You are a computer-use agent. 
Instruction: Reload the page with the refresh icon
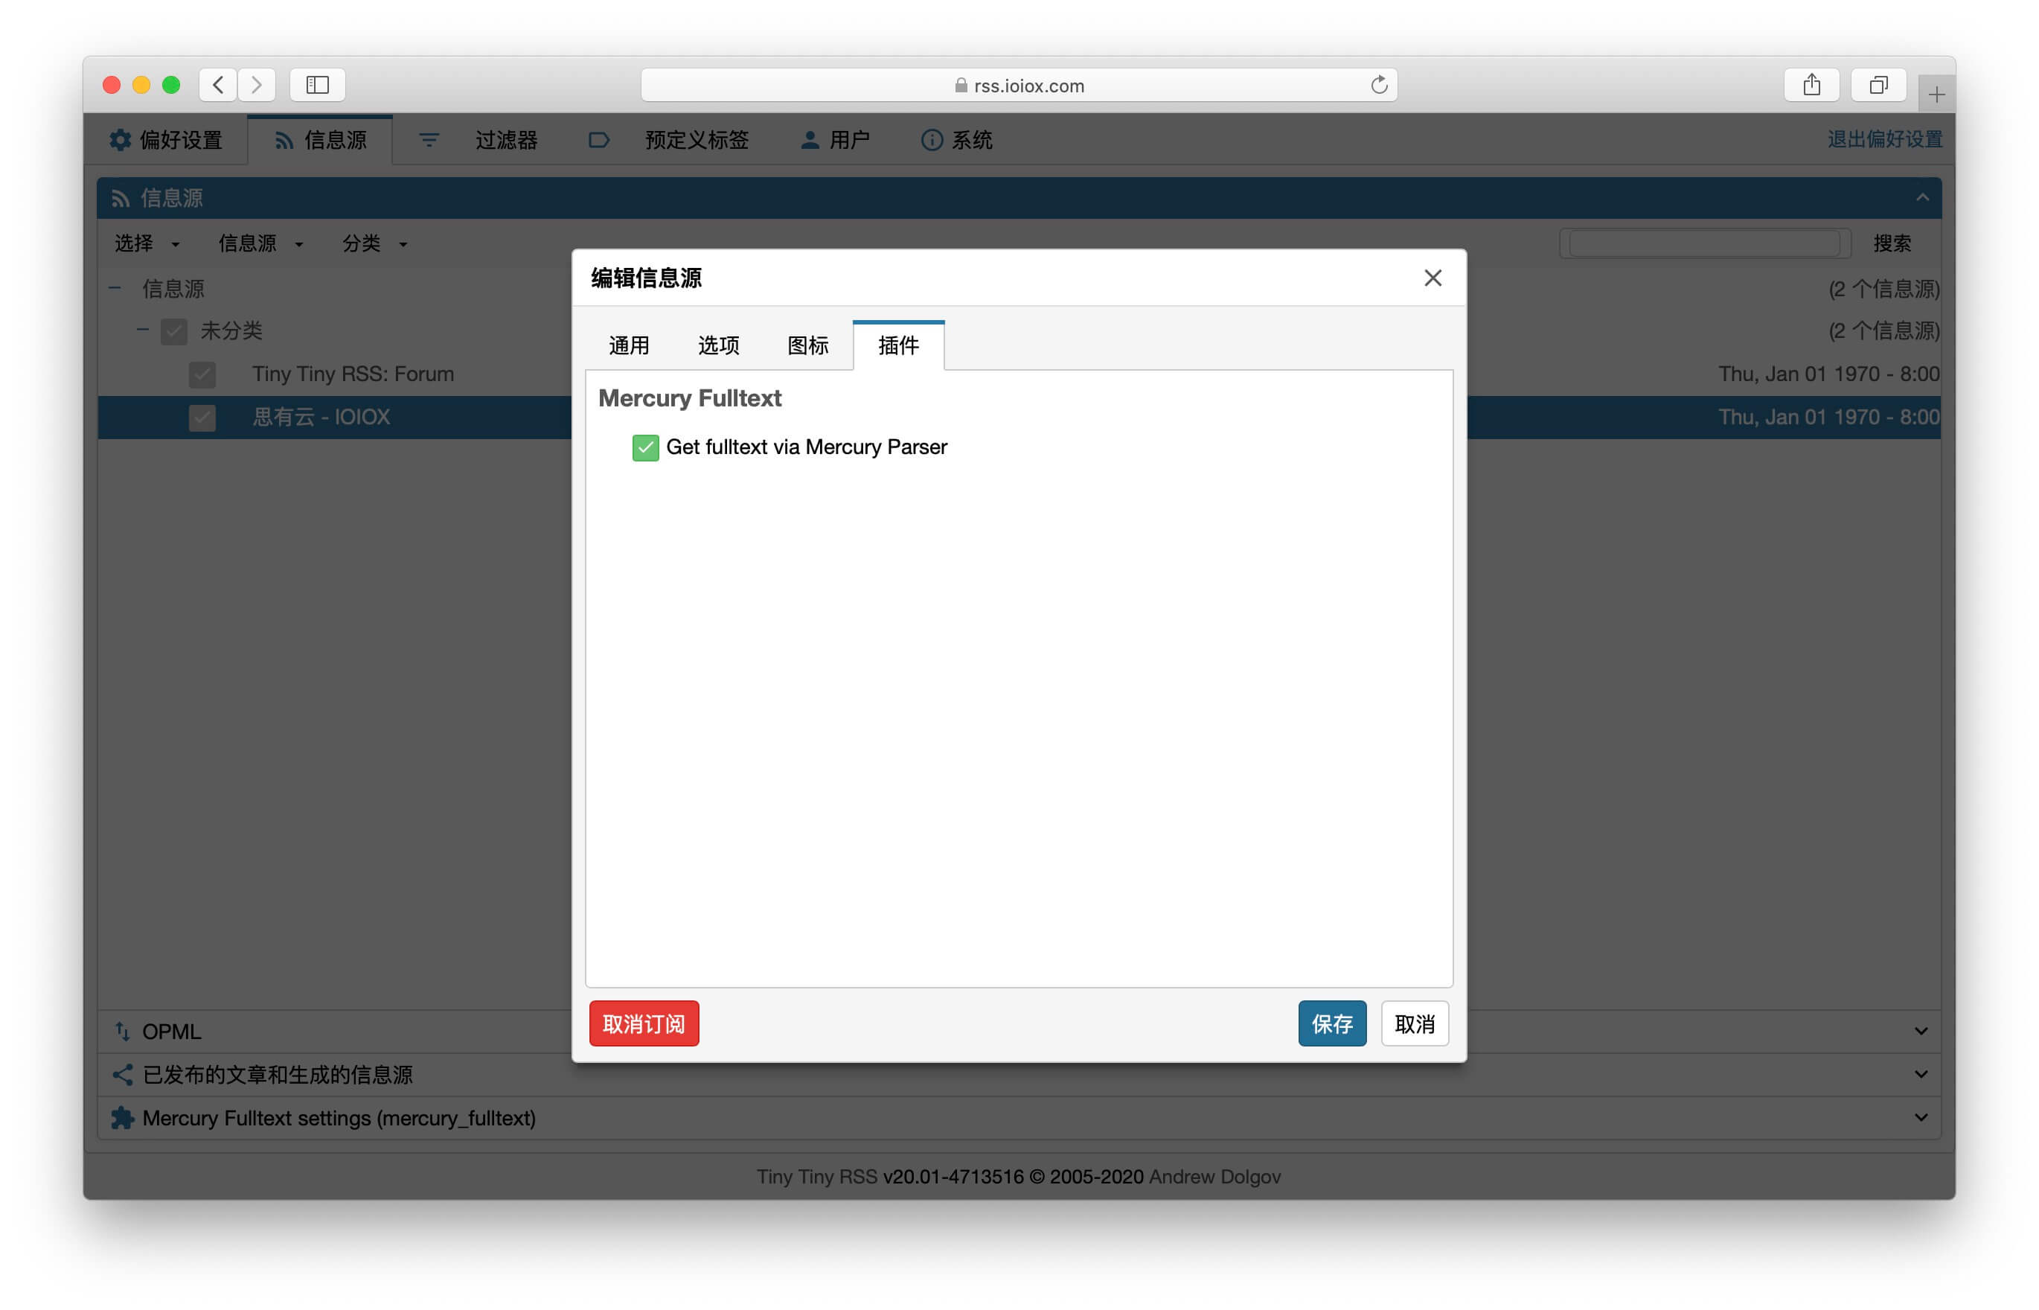point(1378,84)
